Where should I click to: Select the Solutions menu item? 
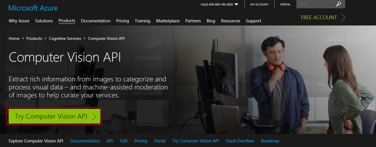click(x=44, y=21)
